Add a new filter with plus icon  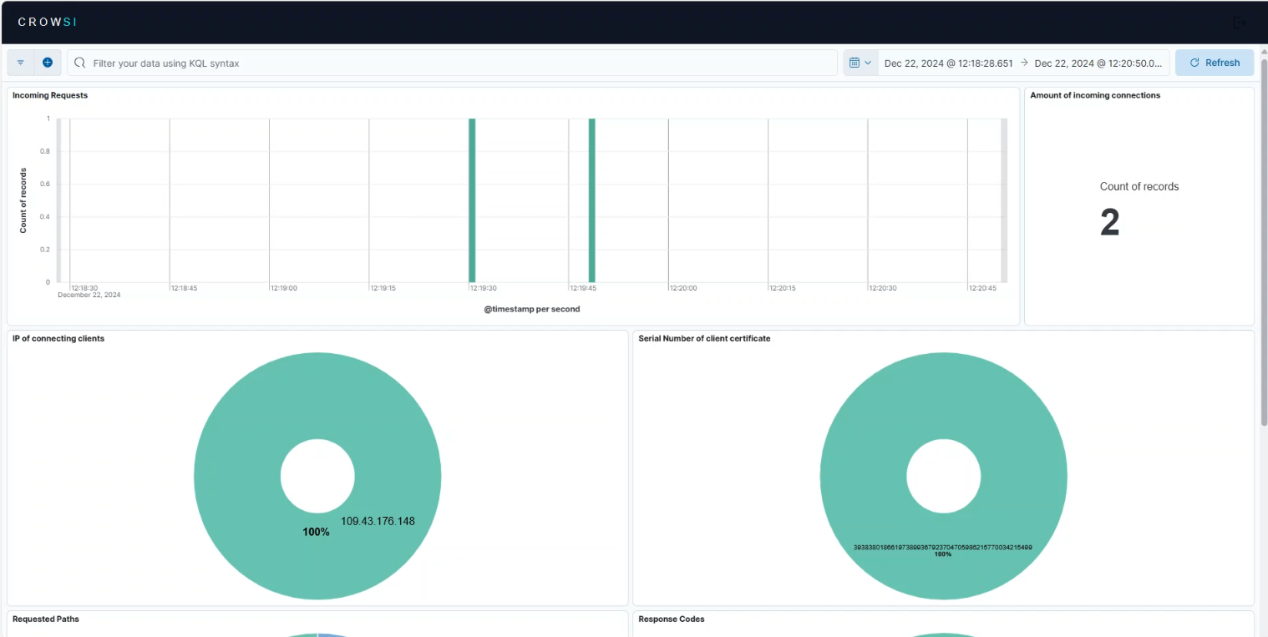[x=48, y=63]
